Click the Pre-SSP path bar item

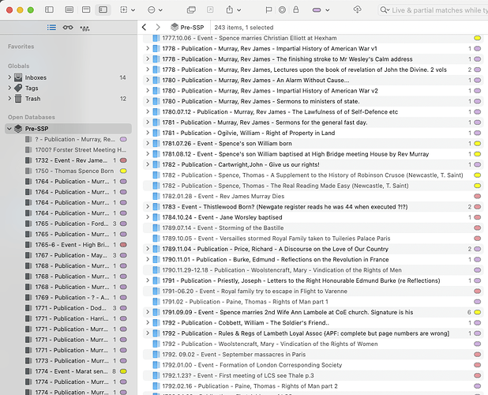pyautogui.click(x=187, y=28)
